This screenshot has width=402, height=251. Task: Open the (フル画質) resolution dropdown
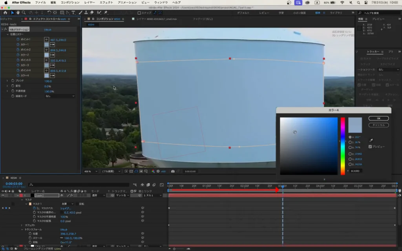[111, 171]
